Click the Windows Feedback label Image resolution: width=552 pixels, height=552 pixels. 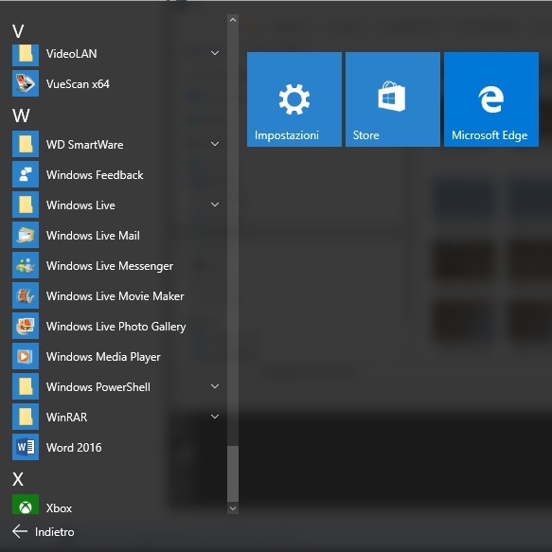95,174
